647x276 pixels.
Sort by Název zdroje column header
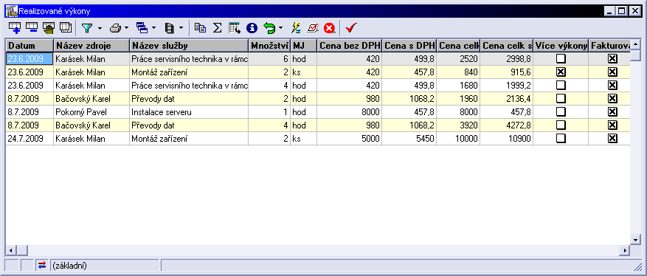[x=91, y=45]
